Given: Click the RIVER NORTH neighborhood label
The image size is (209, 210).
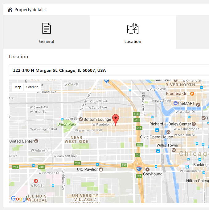Looking at the screenshot, I should pos(180,85).
